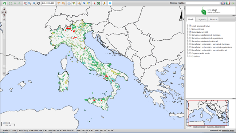Click the blue help icon in toolbar

pyautogui.click(x=110, y=3)
